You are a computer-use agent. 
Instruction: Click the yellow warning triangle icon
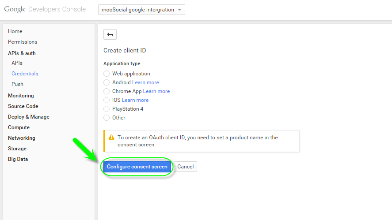pyautogui.click(x=111, y=137)
